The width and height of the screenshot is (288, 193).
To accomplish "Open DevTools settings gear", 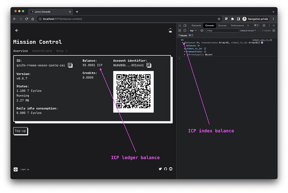I will [264, 25].
